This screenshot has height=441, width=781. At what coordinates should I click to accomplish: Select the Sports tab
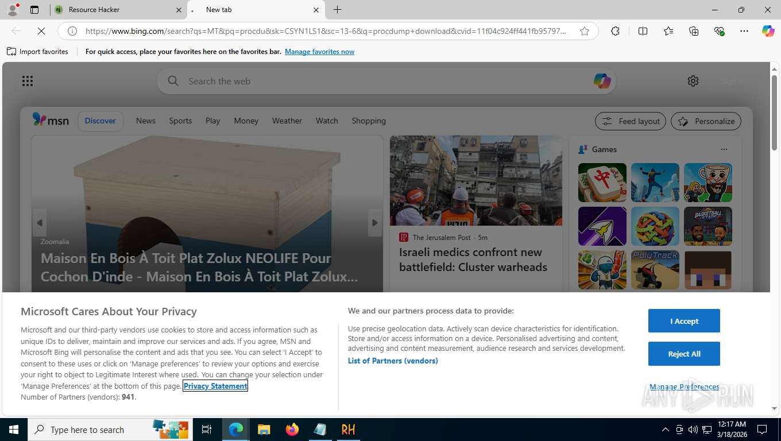point(180,121)
